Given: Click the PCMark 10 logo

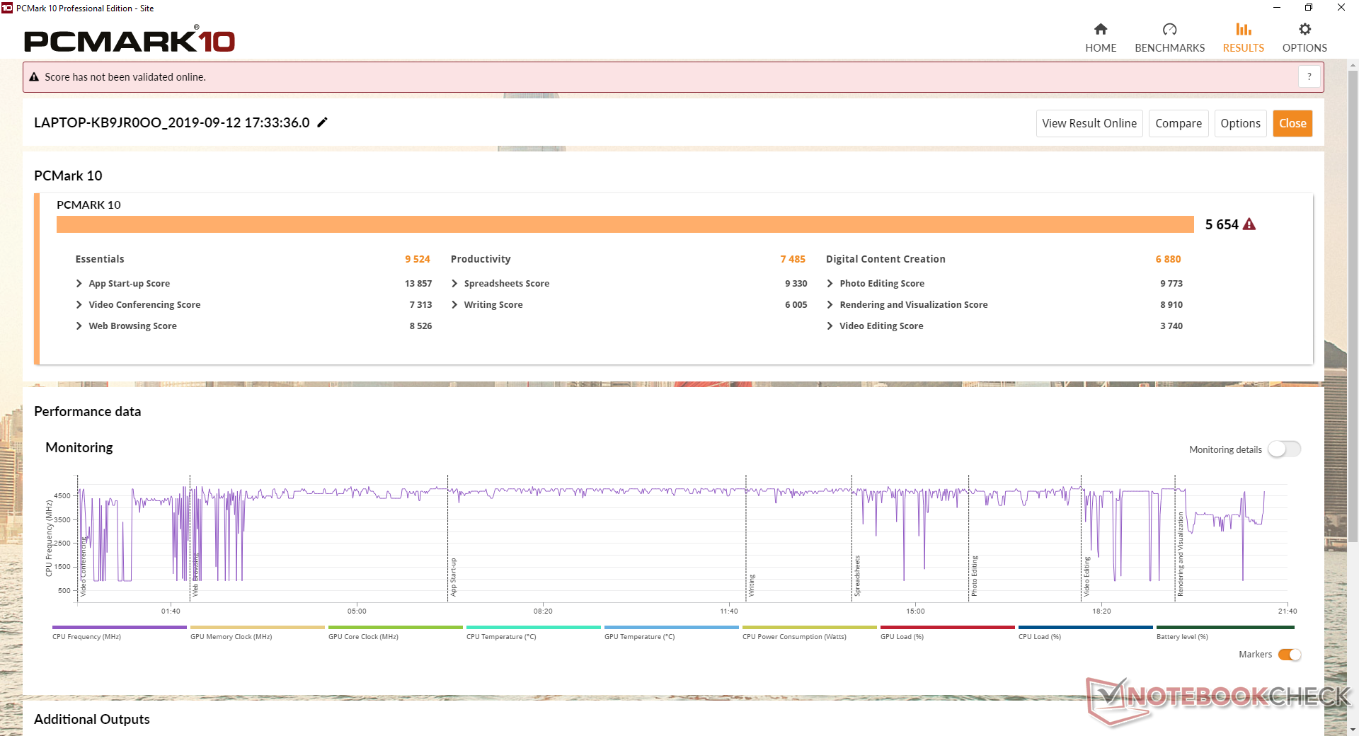Looking at the screenshot, I should point(130,40).
